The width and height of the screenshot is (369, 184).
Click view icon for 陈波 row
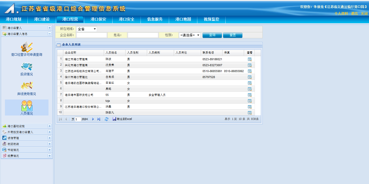pyautogui.click(x=249, y=59)
